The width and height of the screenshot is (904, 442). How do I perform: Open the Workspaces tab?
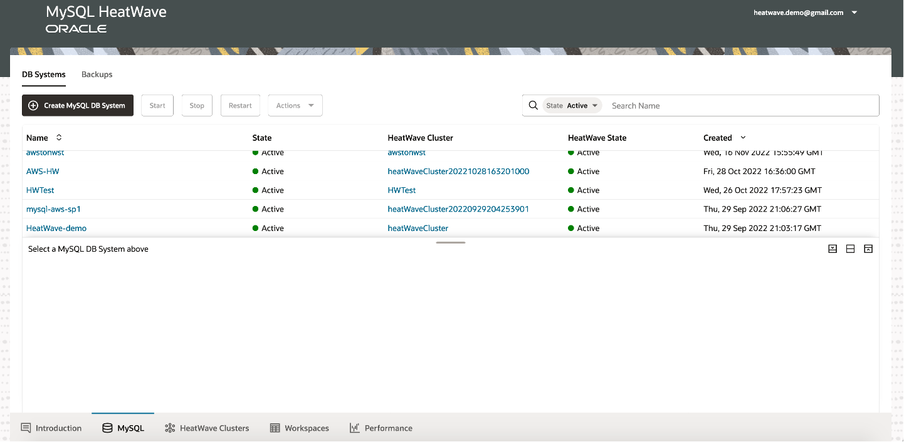[299, 428]
